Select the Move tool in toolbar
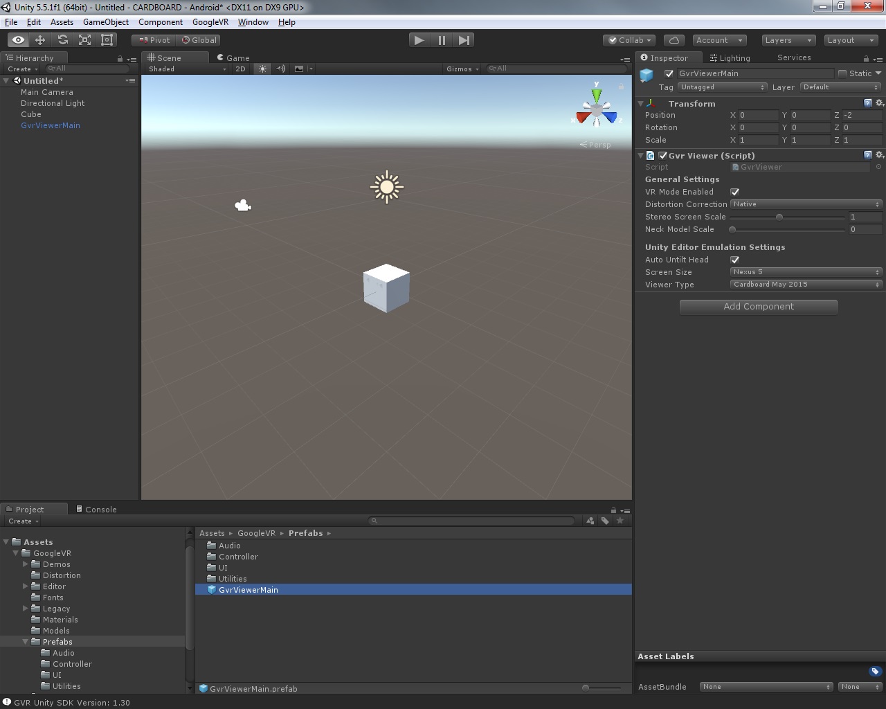This screenshot has height=709, width=886. point(40,40)
